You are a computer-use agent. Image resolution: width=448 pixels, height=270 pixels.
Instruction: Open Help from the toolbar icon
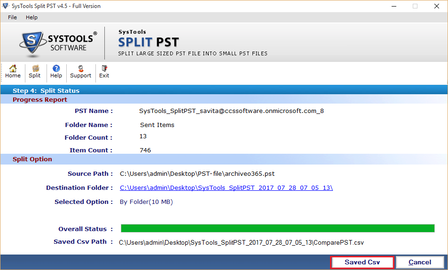56,72
